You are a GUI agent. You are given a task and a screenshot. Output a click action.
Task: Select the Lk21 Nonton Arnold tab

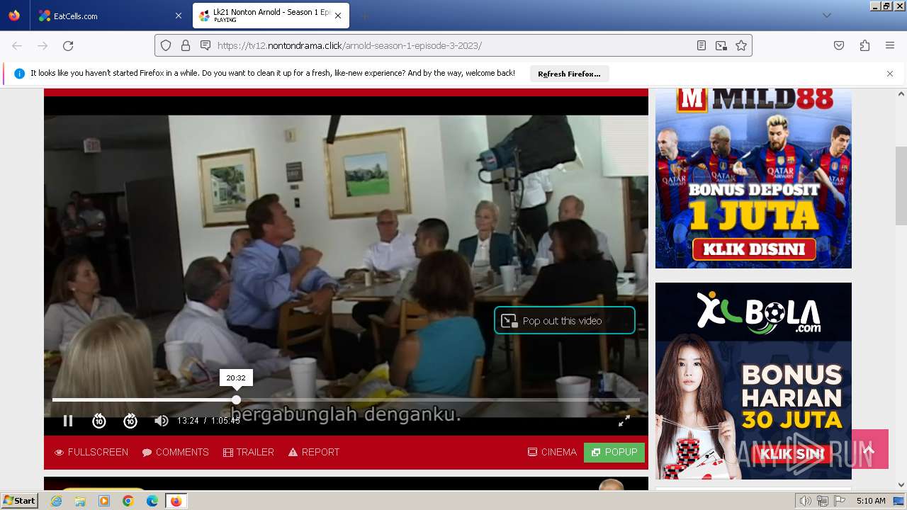pos(270,16)
